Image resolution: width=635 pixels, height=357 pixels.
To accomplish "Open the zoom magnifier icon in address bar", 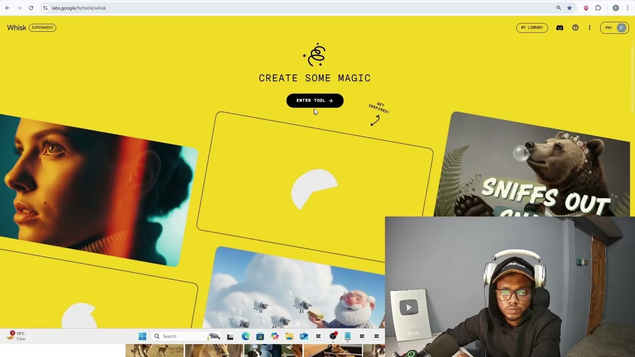I will [x=559, y=8].
